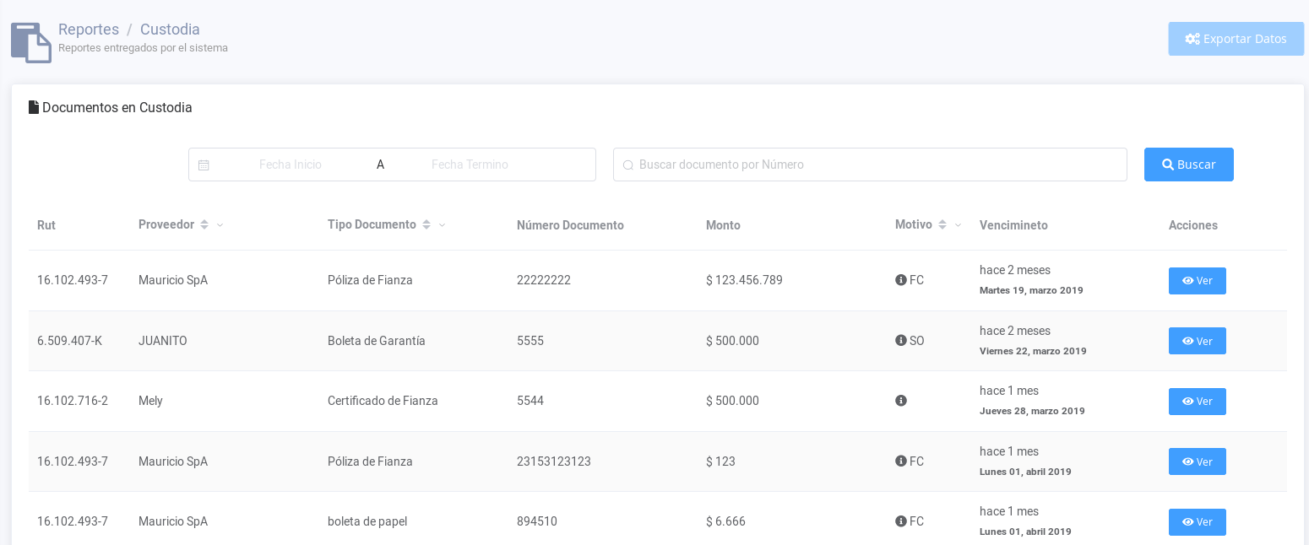Click the info icon beside FC for document 22222222
Viewport: 1309px width, 545px height.
pos(901,280)
